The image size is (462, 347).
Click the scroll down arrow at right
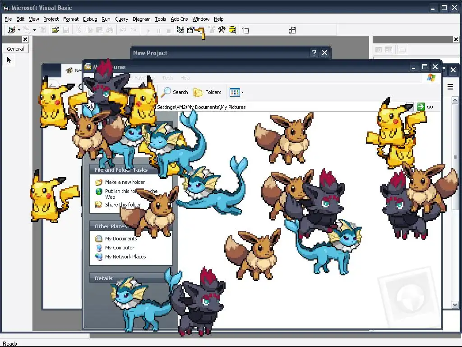[x=455, y=305]
